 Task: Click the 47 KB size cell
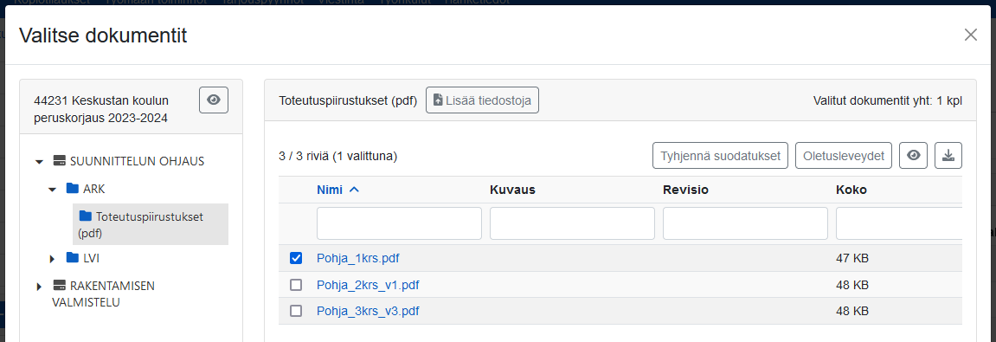coord(851,259)
